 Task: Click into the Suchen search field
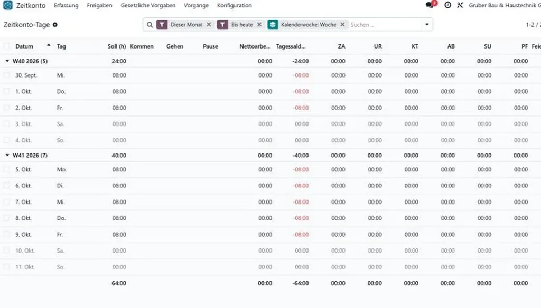(385, 25)
